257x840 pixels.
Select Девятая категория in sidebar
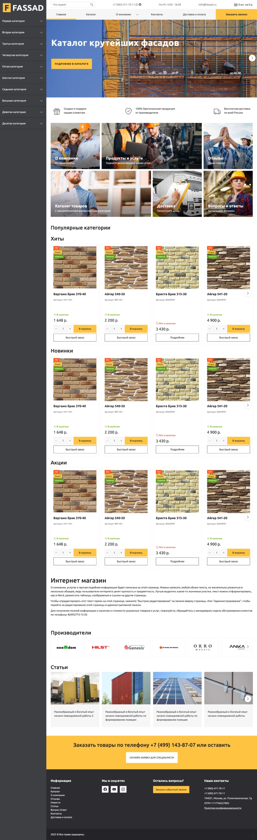14,112
